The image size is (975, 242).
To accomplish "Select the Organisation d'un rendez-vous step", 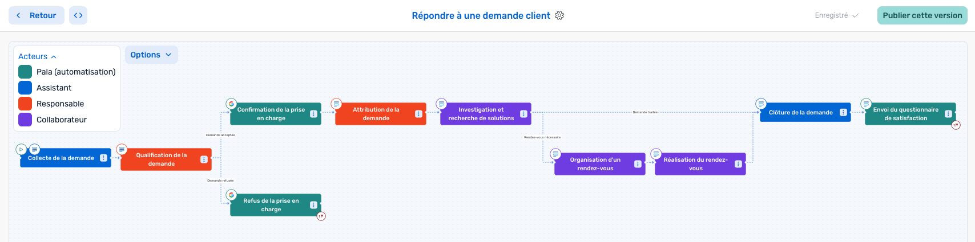I will (595, 164).
